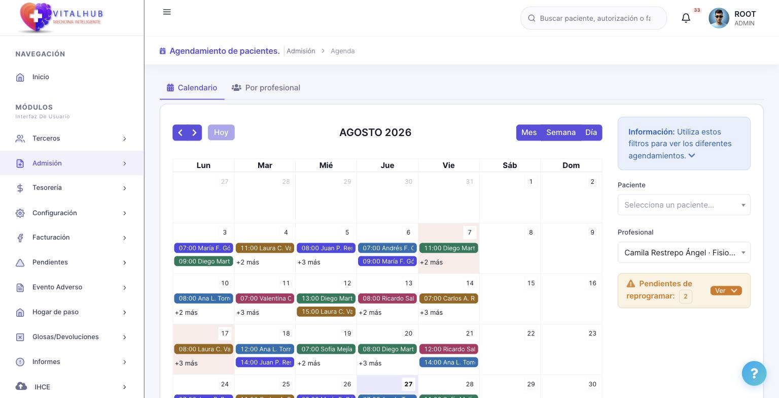Open the Paciente selection dropdown
The width and height of the screenshot is (779, 398).
click(684, 205)
